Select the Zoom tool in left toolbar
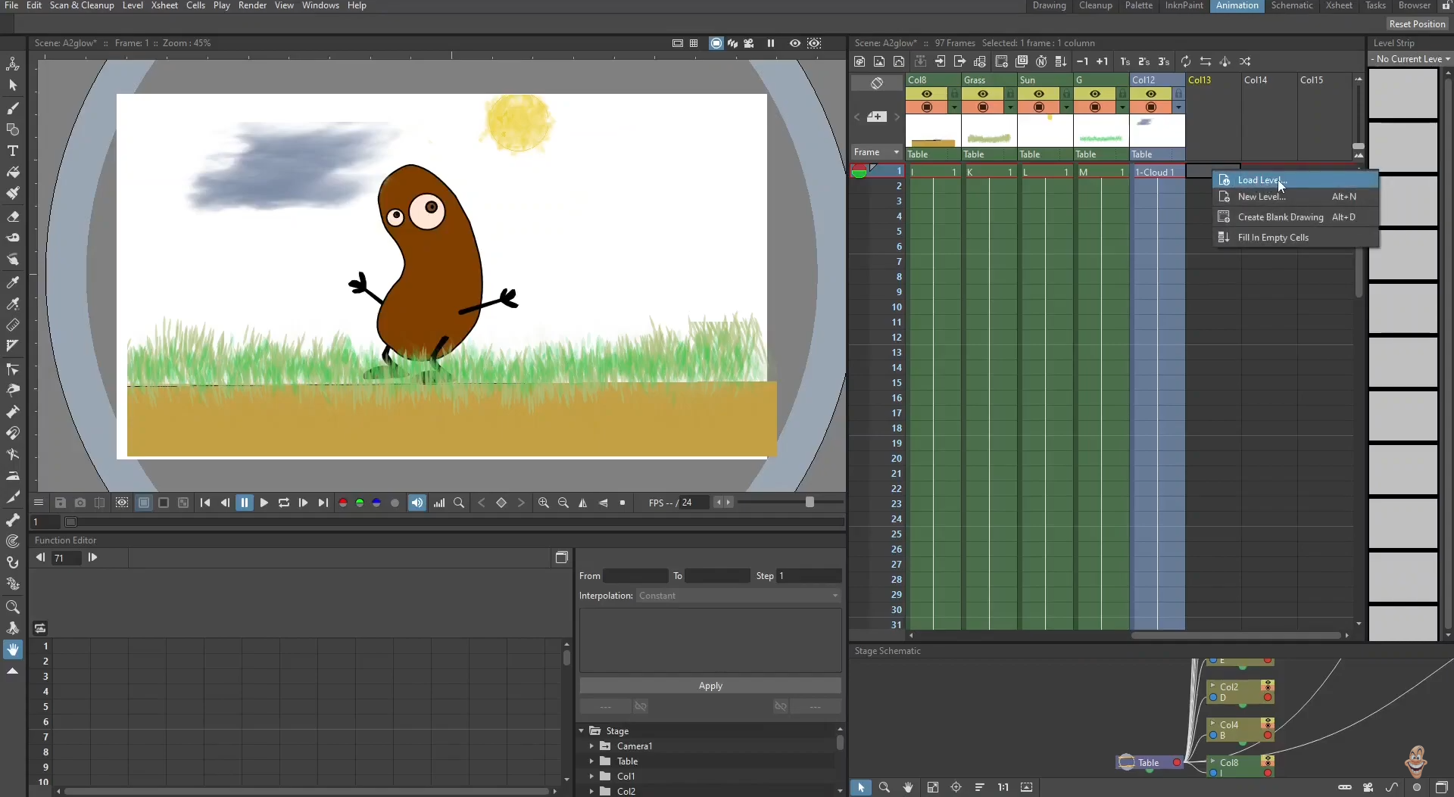The image size is (1454, 797). pos(13,607)
